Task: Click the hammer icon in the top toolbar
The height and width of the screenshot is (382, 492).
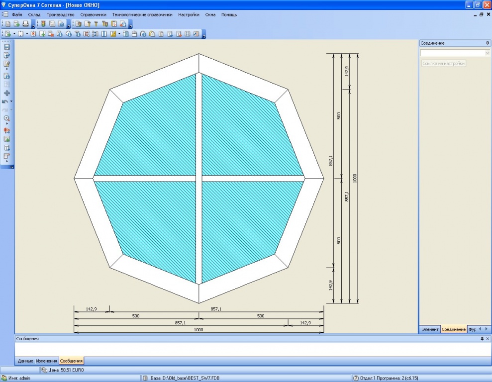Action: 96,24
